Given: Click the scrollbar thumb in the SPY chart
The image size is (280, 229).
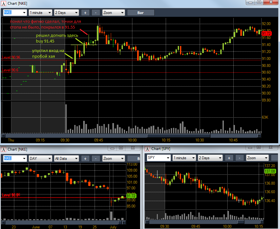Looking at the screenshot, I should (x=241, y=222).
